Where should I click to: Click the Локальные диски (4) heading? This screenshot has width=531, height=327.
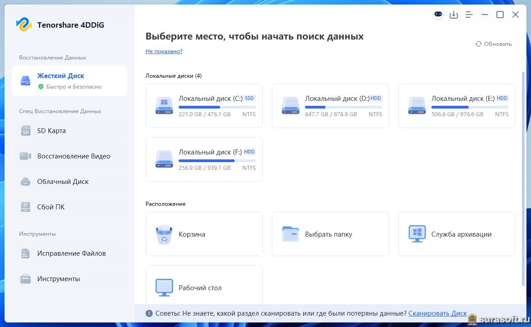(x=173, y=76)
